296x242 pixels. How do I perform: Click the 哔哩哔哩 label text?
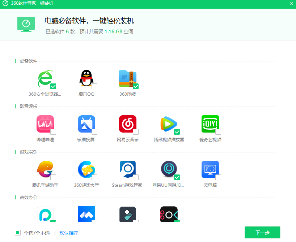[45, 140]
